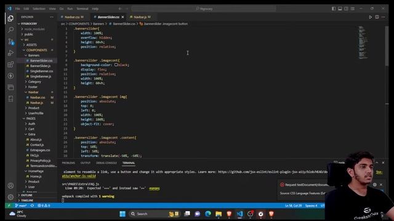The height and width of the screenshot is (221, 394).
Task: Collapse the COMPONENTS folder
Action: coord(36,50)
